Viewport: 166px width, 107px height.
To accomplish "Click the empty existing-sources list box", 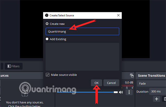I will (82, 57).
